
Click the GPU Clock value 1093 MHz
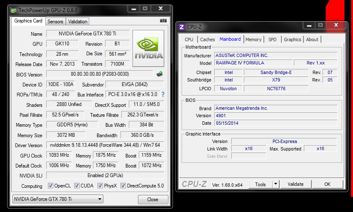click(x=59, y=155)
